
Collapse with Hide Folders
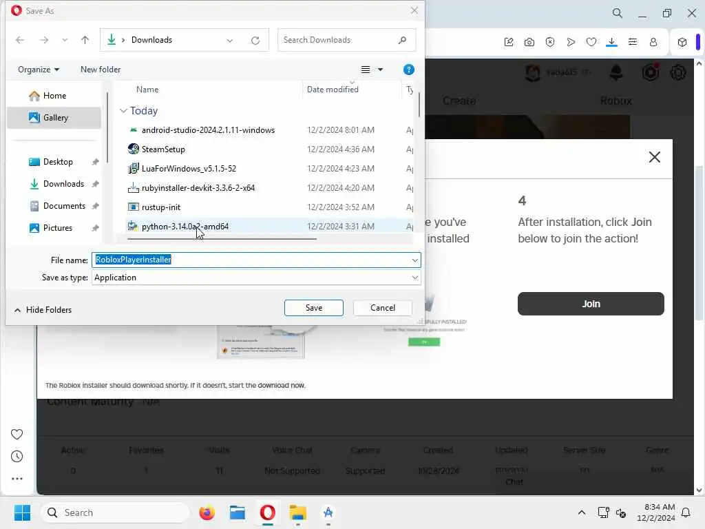(43, 310)
